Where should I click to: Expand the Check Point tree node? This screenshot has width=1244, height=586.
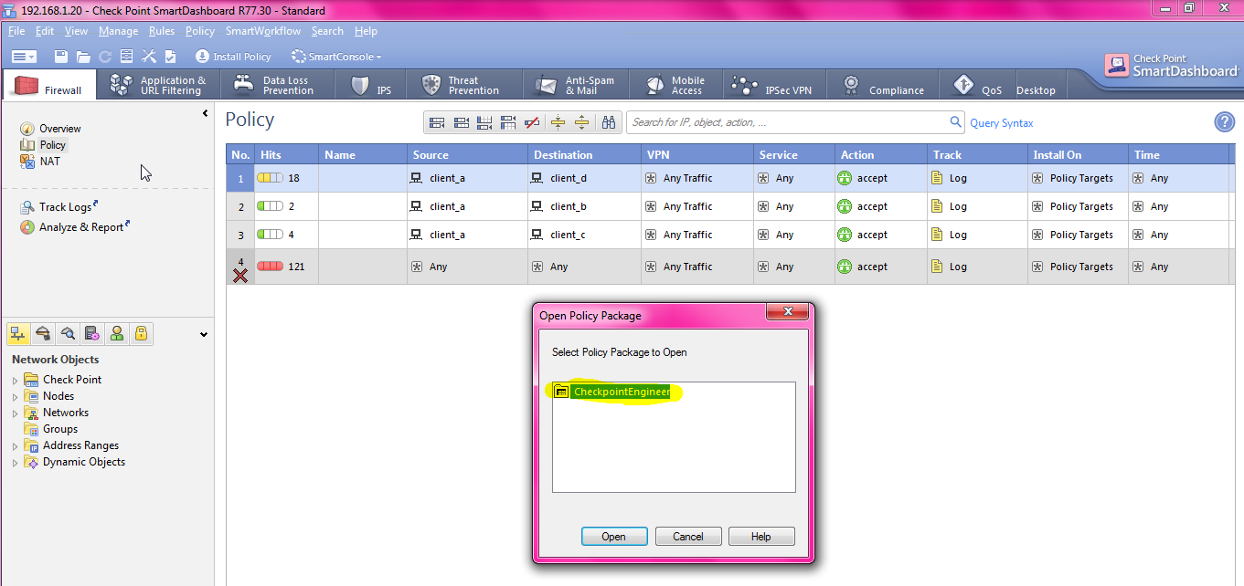pyautogui.click(x=15, y=380)
